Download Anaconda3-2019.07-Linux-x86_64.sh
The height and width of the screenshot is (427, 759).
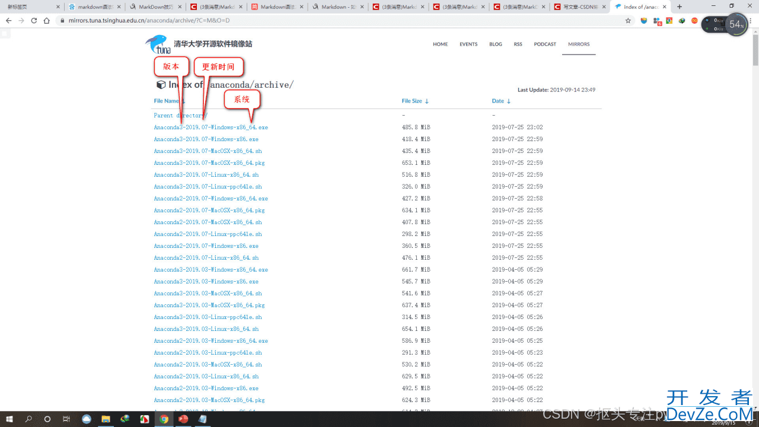coord(206,175)
